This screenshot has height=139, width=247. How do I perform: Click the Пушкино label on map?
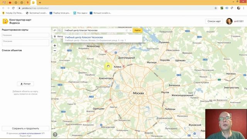click(x=164, y=42)
